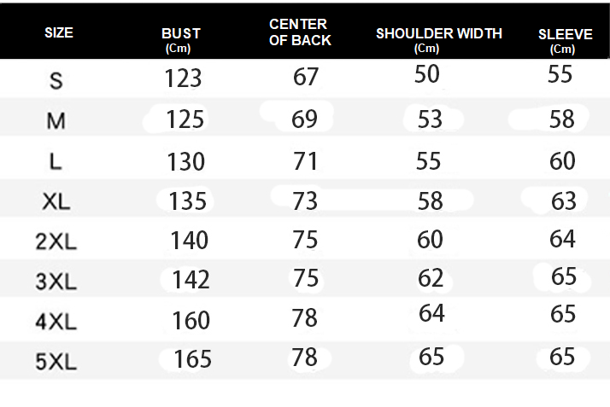Click the SHOULDER WIDTH column header

439,34
